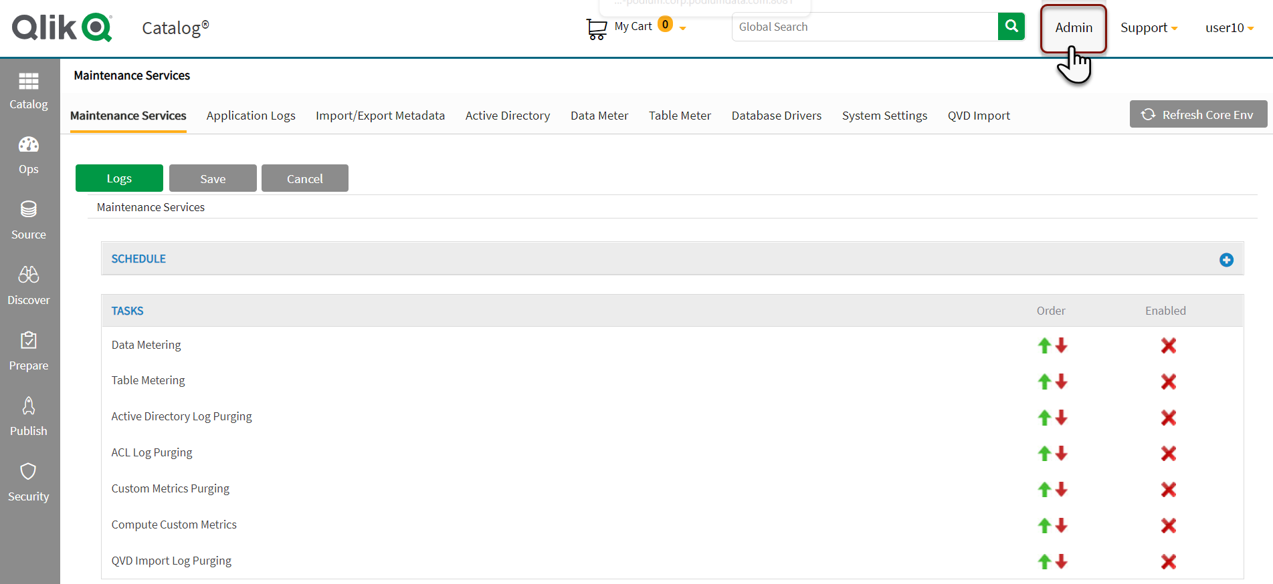Open the Table Meter tab
This screenshot has width=1273, height=584.
pyautogui.click(x=680, y=116)
